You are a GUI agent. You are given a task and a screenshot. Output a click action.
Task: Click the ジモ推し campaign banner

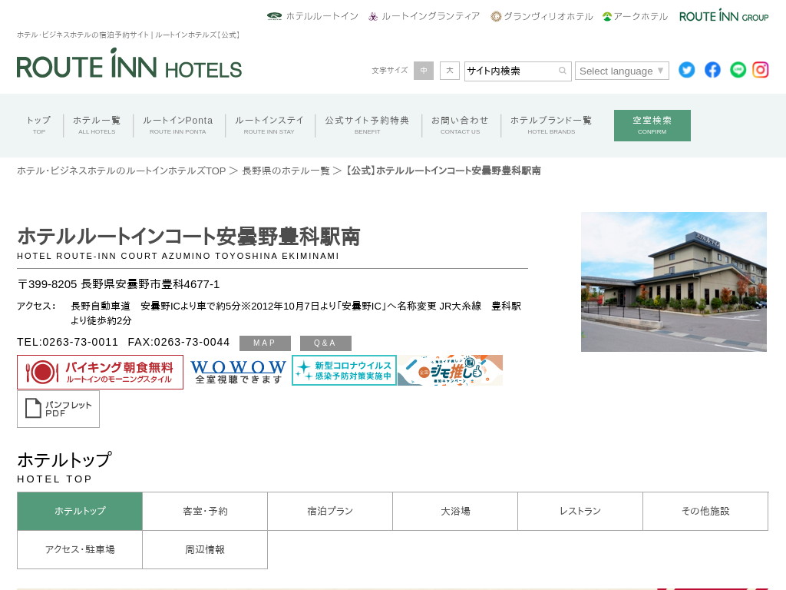(x=450, y=370)
